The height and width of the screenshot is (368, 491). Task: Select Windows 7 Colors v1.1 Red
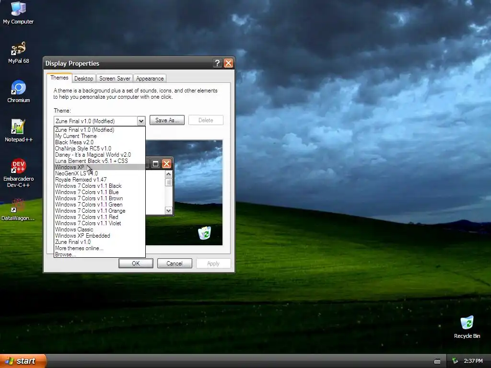pos(100,217)
